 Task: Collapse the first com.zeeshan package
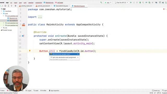(x=3, y=16)
